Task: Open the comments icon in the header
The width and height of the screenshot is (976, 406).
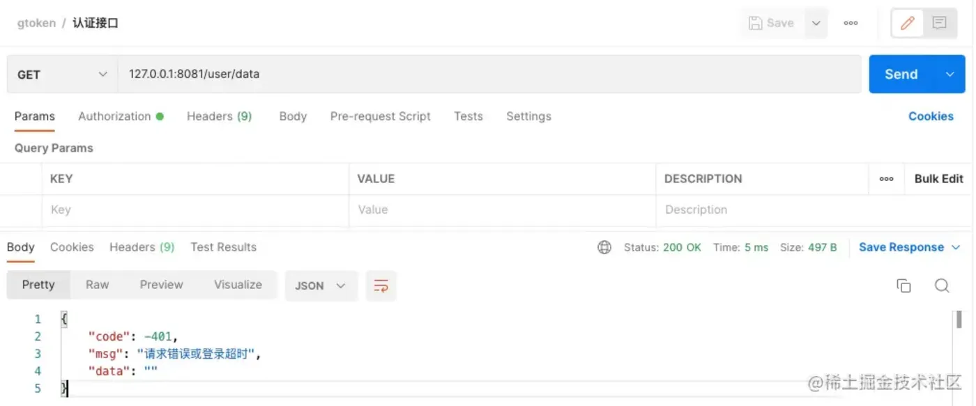Action: coord(940,23)
